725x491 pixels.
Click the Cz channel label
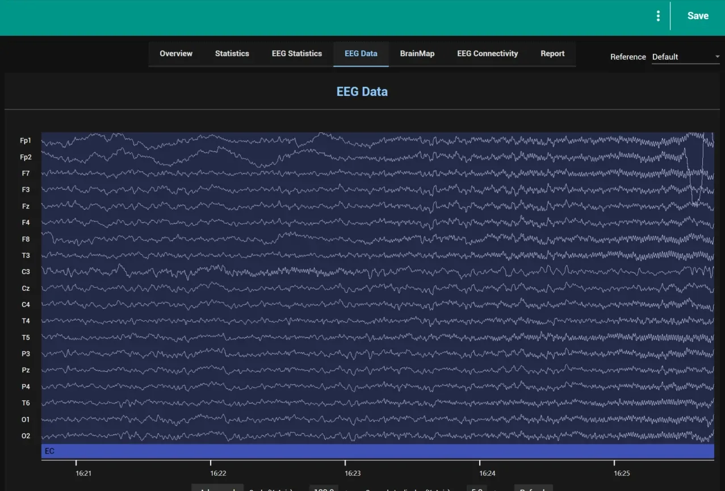pyautogui.click(x=26, y=288)
